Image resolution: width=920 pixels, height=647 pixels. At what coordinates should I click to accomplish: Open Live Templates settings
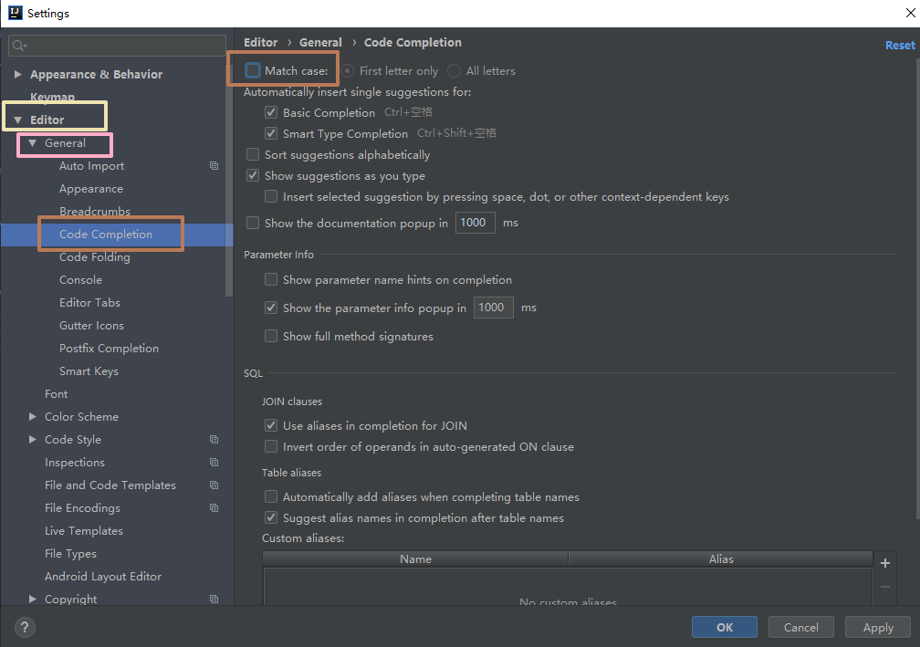[84, 531]
